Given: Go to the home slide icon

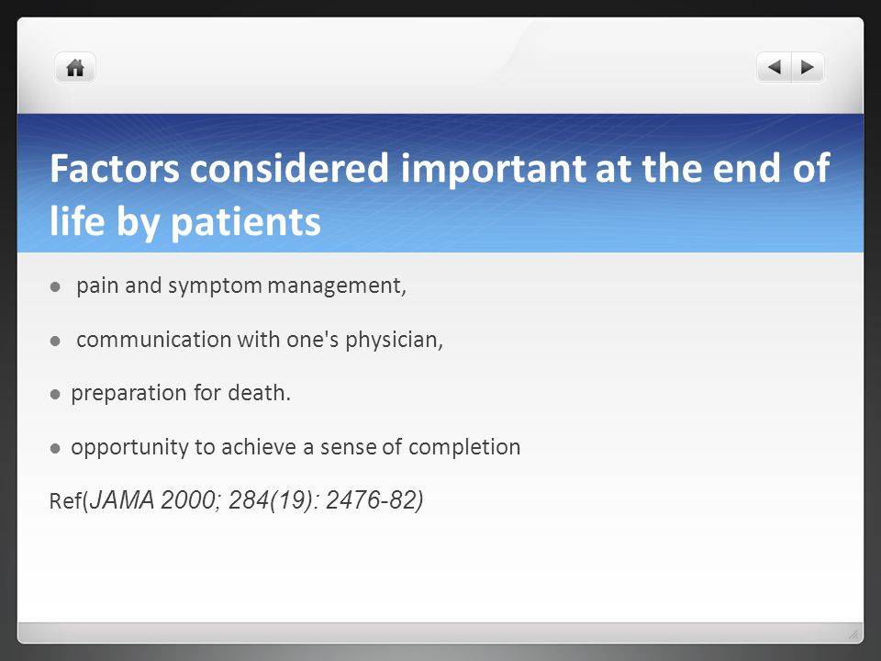Looking at the screenshot, I should 74,68.
